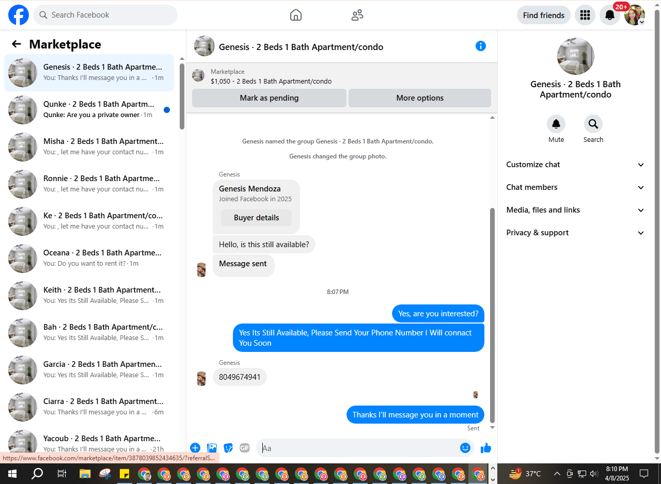The width and height of the screenshot is (661, 484).
Task: Send a thumbs-up like
Action: [486, 448]
